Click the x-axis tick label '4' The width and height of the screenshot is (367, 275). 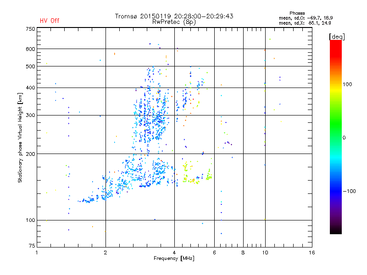click(174, 253)
